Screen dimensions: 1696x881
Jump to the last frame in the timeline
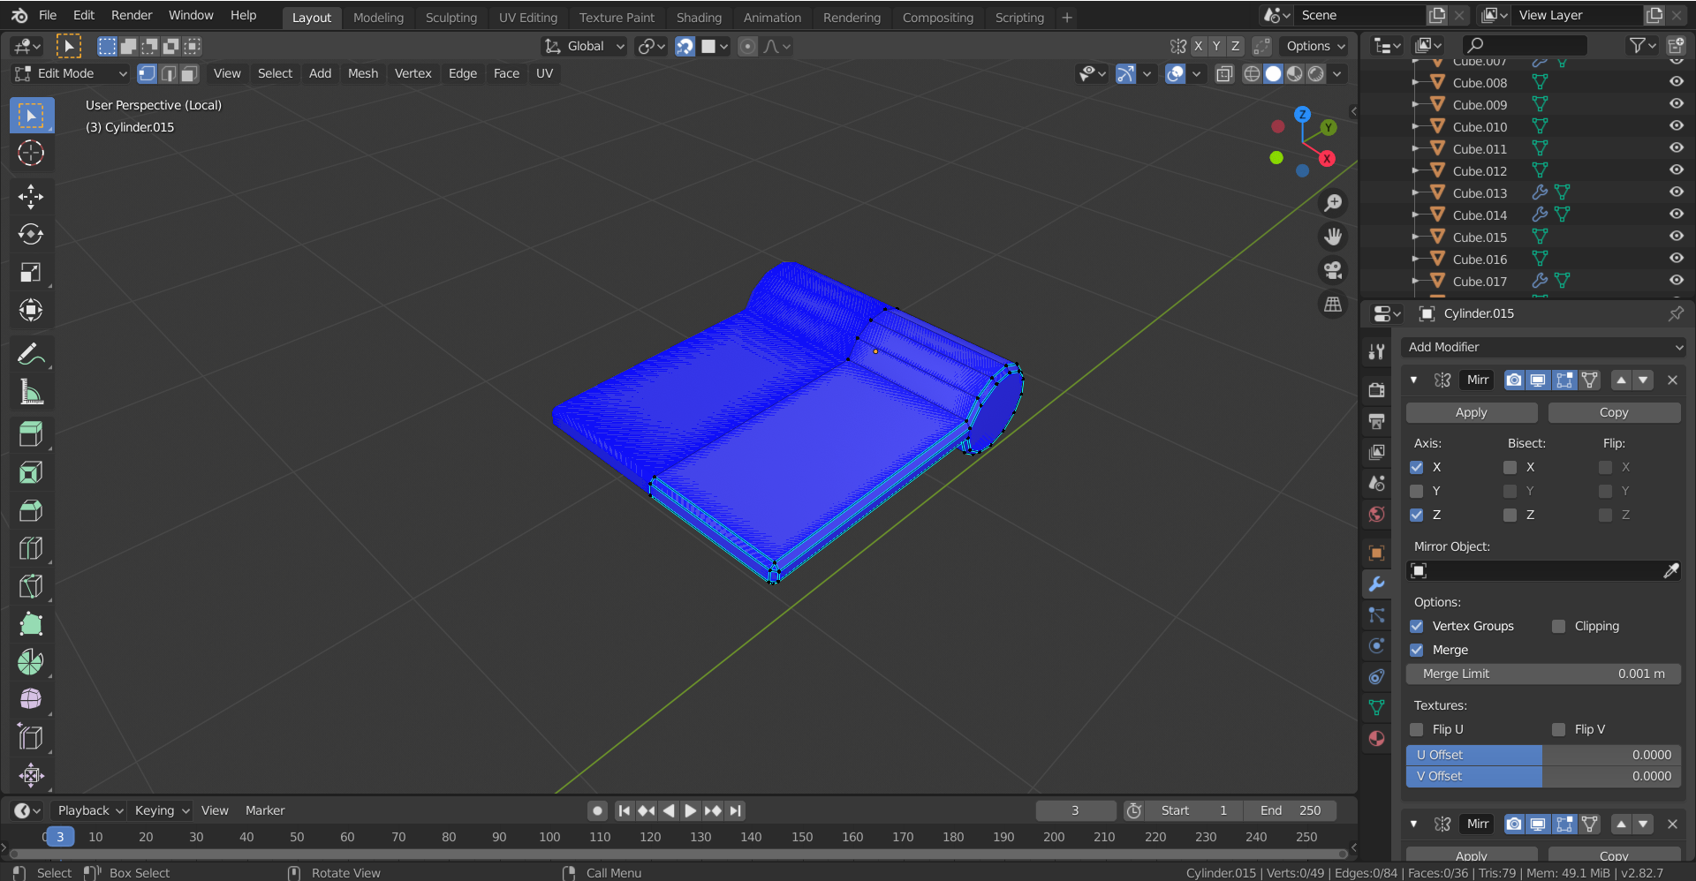coord(735,810)
